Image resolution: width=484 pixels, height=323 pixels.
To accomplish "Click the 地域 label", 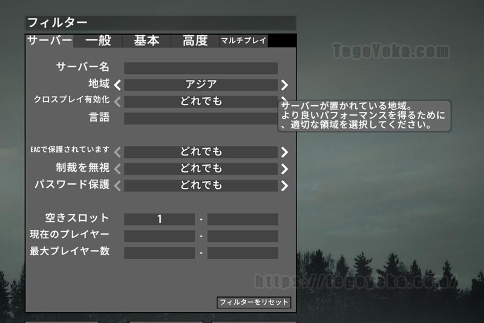I will click(99, 83).
